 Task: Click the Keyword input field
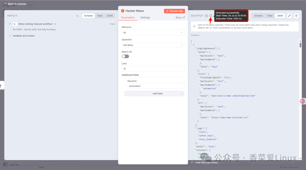tap(156, 86)
